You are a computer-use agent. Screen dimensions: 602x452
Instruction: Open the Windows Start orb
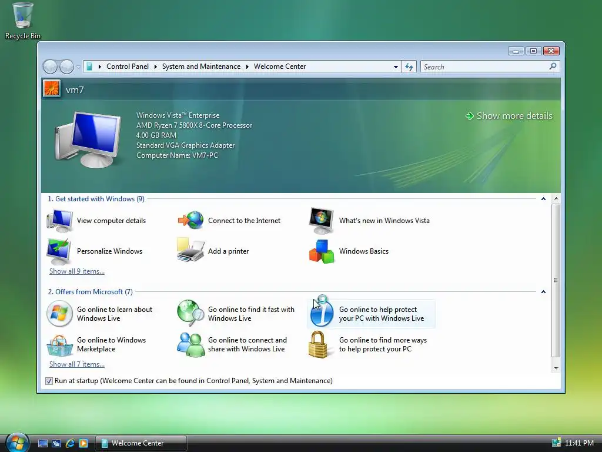pyautogui.click(x=17, y=442)
